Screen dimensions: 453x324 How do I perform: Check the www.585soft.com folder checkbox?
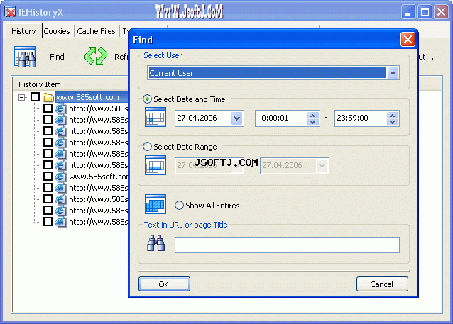36,97
